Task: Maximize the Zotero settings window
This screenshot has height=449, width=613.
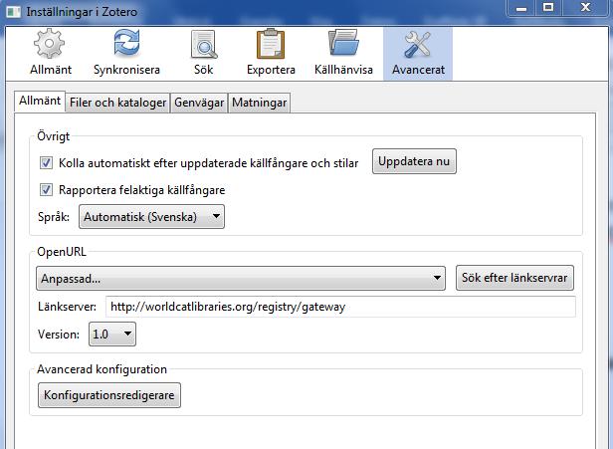Action: [x=548, y=8]
